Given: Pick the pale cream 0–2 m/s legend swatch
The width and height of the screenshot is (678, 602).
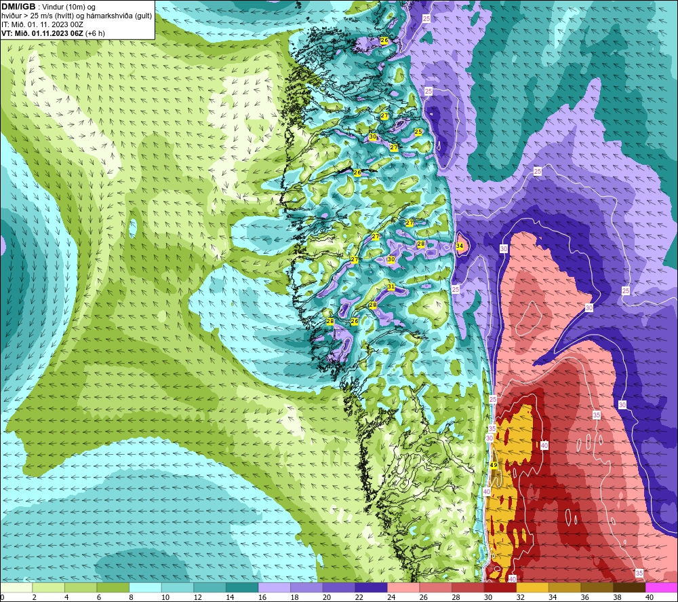Looking at the screenshot, I should pos(16,588).
